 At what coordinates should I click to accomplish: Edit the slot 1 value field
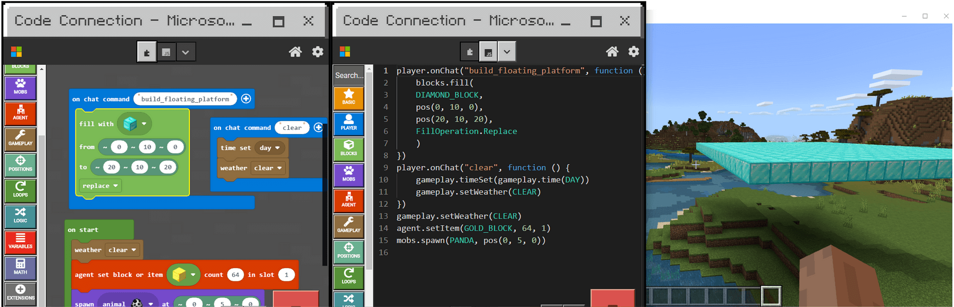coord(286,275)
